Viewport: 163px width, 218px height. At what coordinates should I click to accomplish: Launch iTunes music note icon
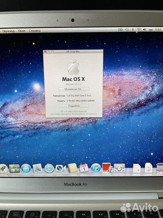point(96,168)
